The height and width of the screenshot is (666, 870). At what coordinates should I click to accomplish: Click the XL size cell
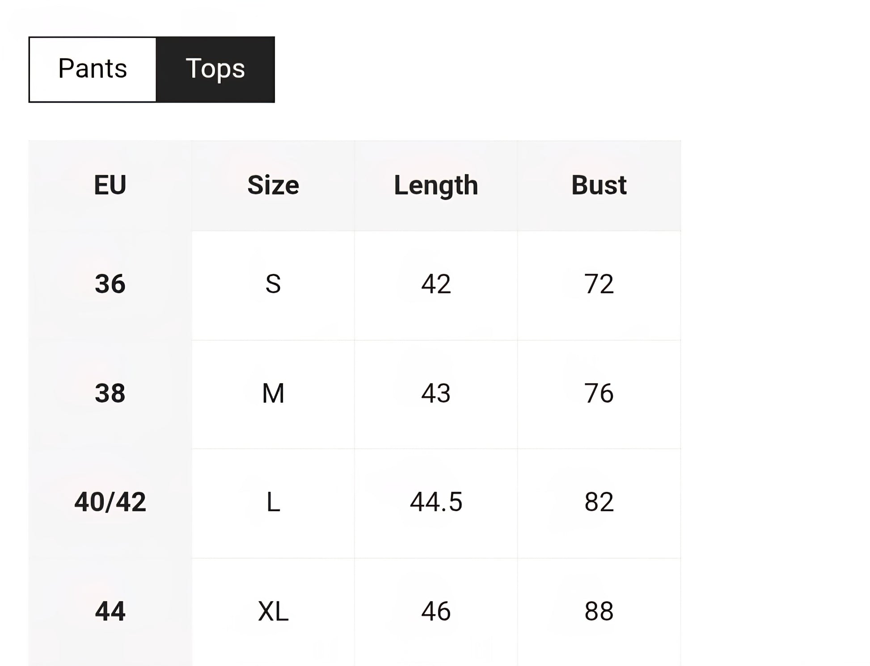point(273,612)
